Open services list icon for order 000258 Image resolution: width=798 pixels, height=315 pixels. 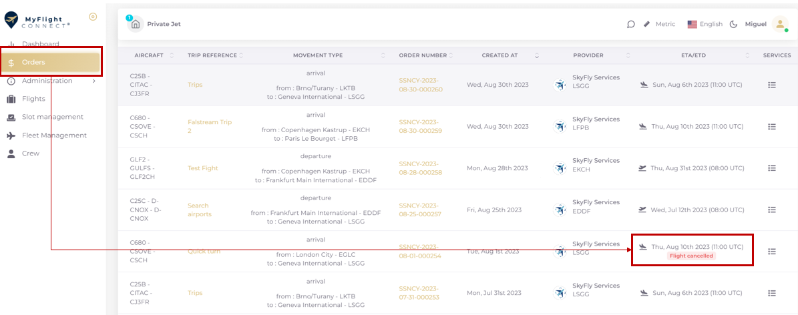point(771,168)
